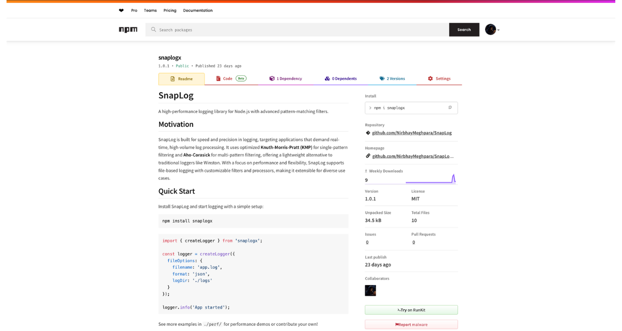Image resolution: width=622 pixels, height=331 pixels.
Task: Click the Dependency tab's cube icon
Action: pyautogui.click(x=272, y=78)
